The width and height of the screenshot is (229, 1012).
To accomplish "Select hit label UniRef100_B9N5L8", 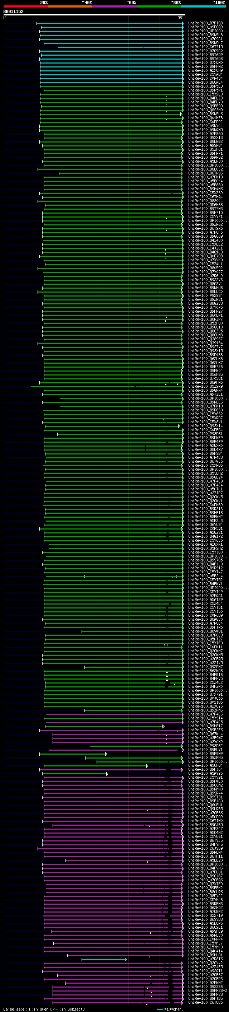I will [205, 35].
